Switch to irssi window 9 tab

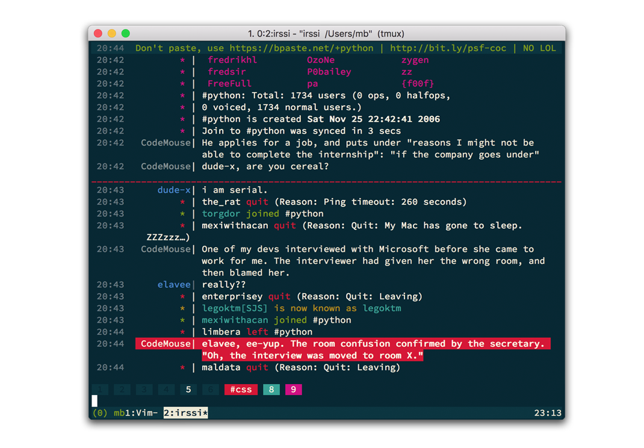pos(293,389)
